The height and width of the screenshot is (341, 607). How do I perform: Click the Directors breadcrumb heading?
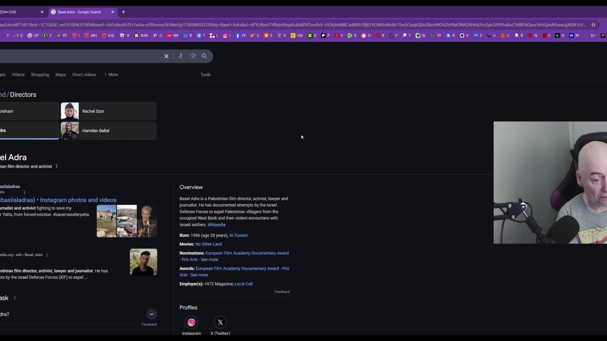23,95
